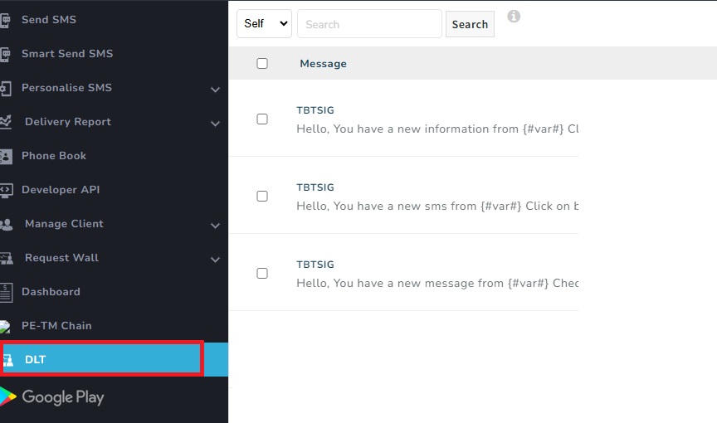
Task: Check the box for new information template
Action: [262, 119]
